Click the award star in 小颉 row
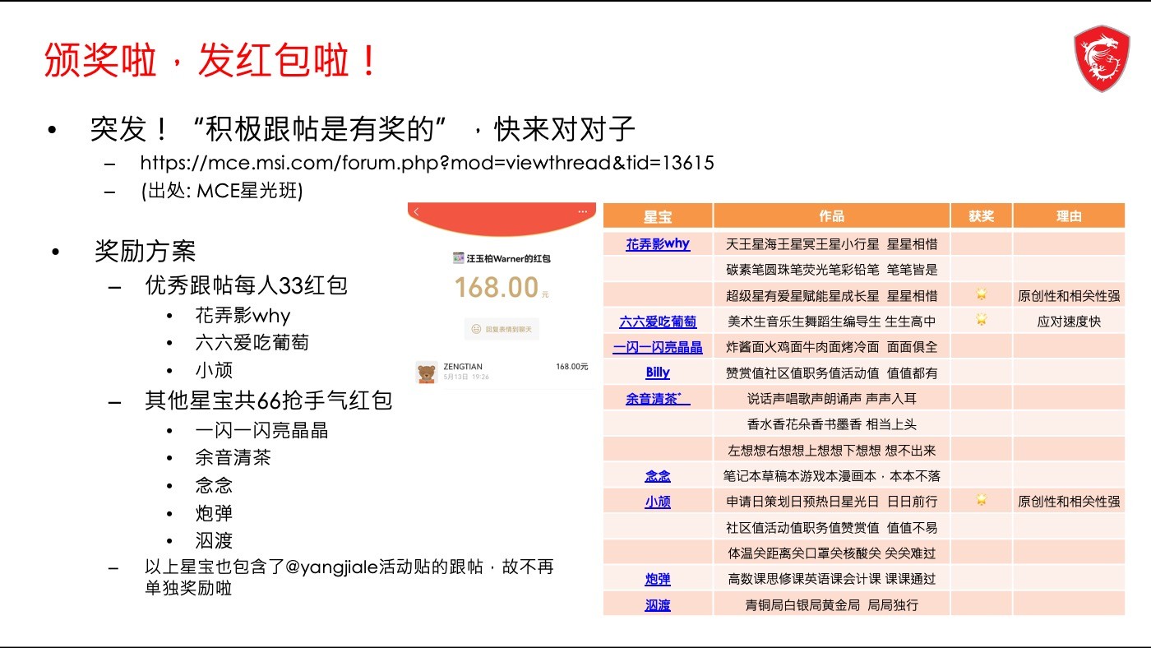Screen dimensions: 1151x648 coord(981,501)
